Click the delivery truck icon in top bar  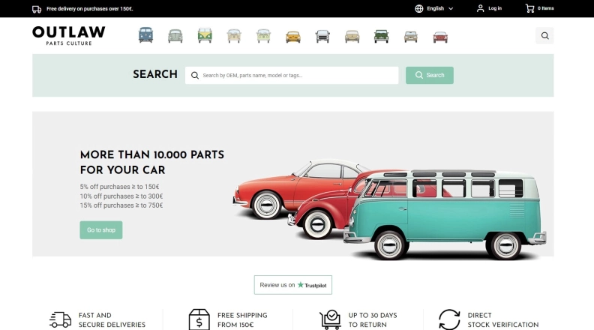(37, 9)
